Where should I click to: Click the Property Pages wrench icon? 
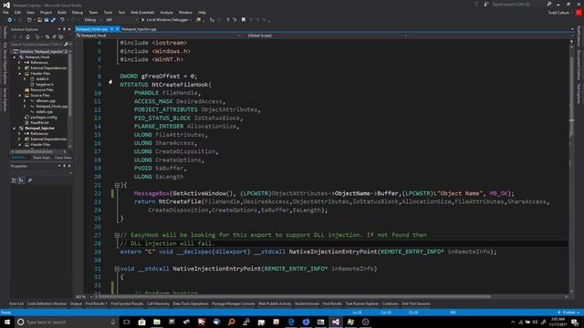[30, 180]
